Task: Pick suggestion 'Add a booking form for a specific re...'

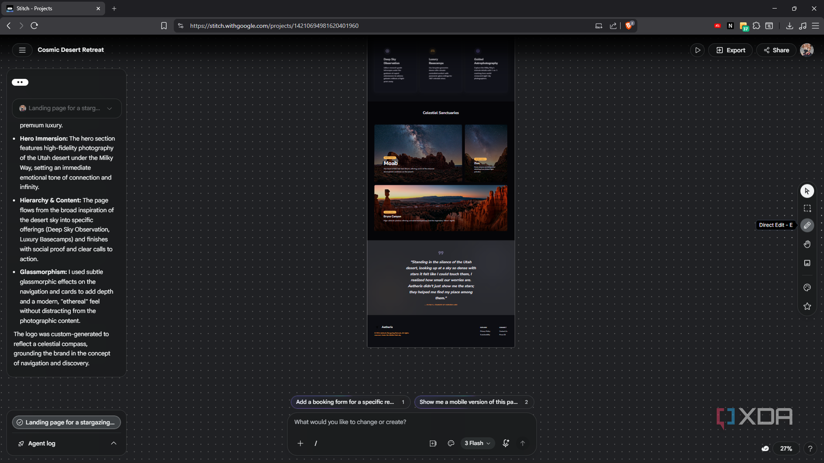Action: [350, 402]
